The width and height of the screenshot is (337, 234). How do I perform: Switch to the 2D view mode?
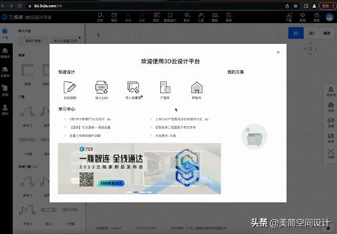(x=296, y=33)
